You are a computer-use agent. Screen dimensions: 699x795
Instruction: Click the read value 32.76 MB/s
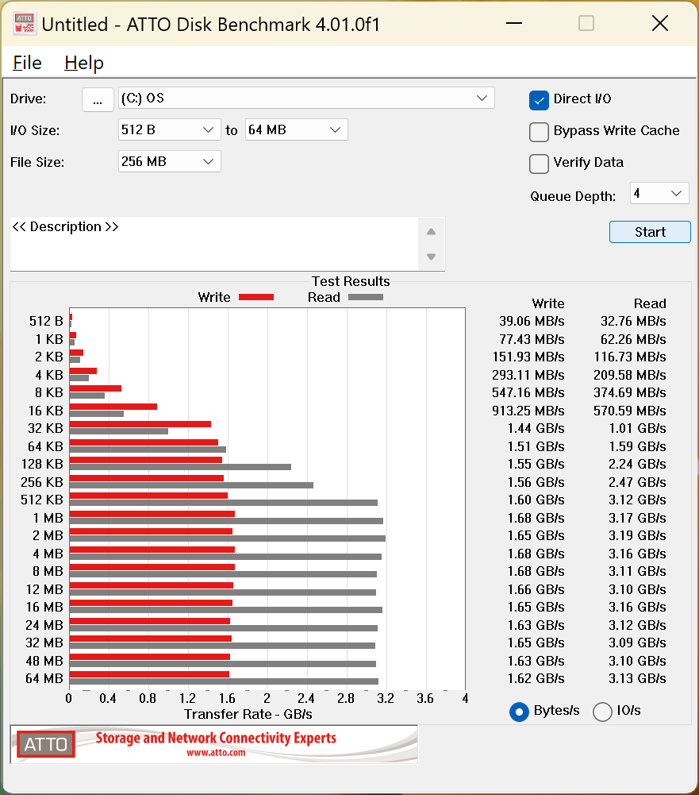(633, 321)
